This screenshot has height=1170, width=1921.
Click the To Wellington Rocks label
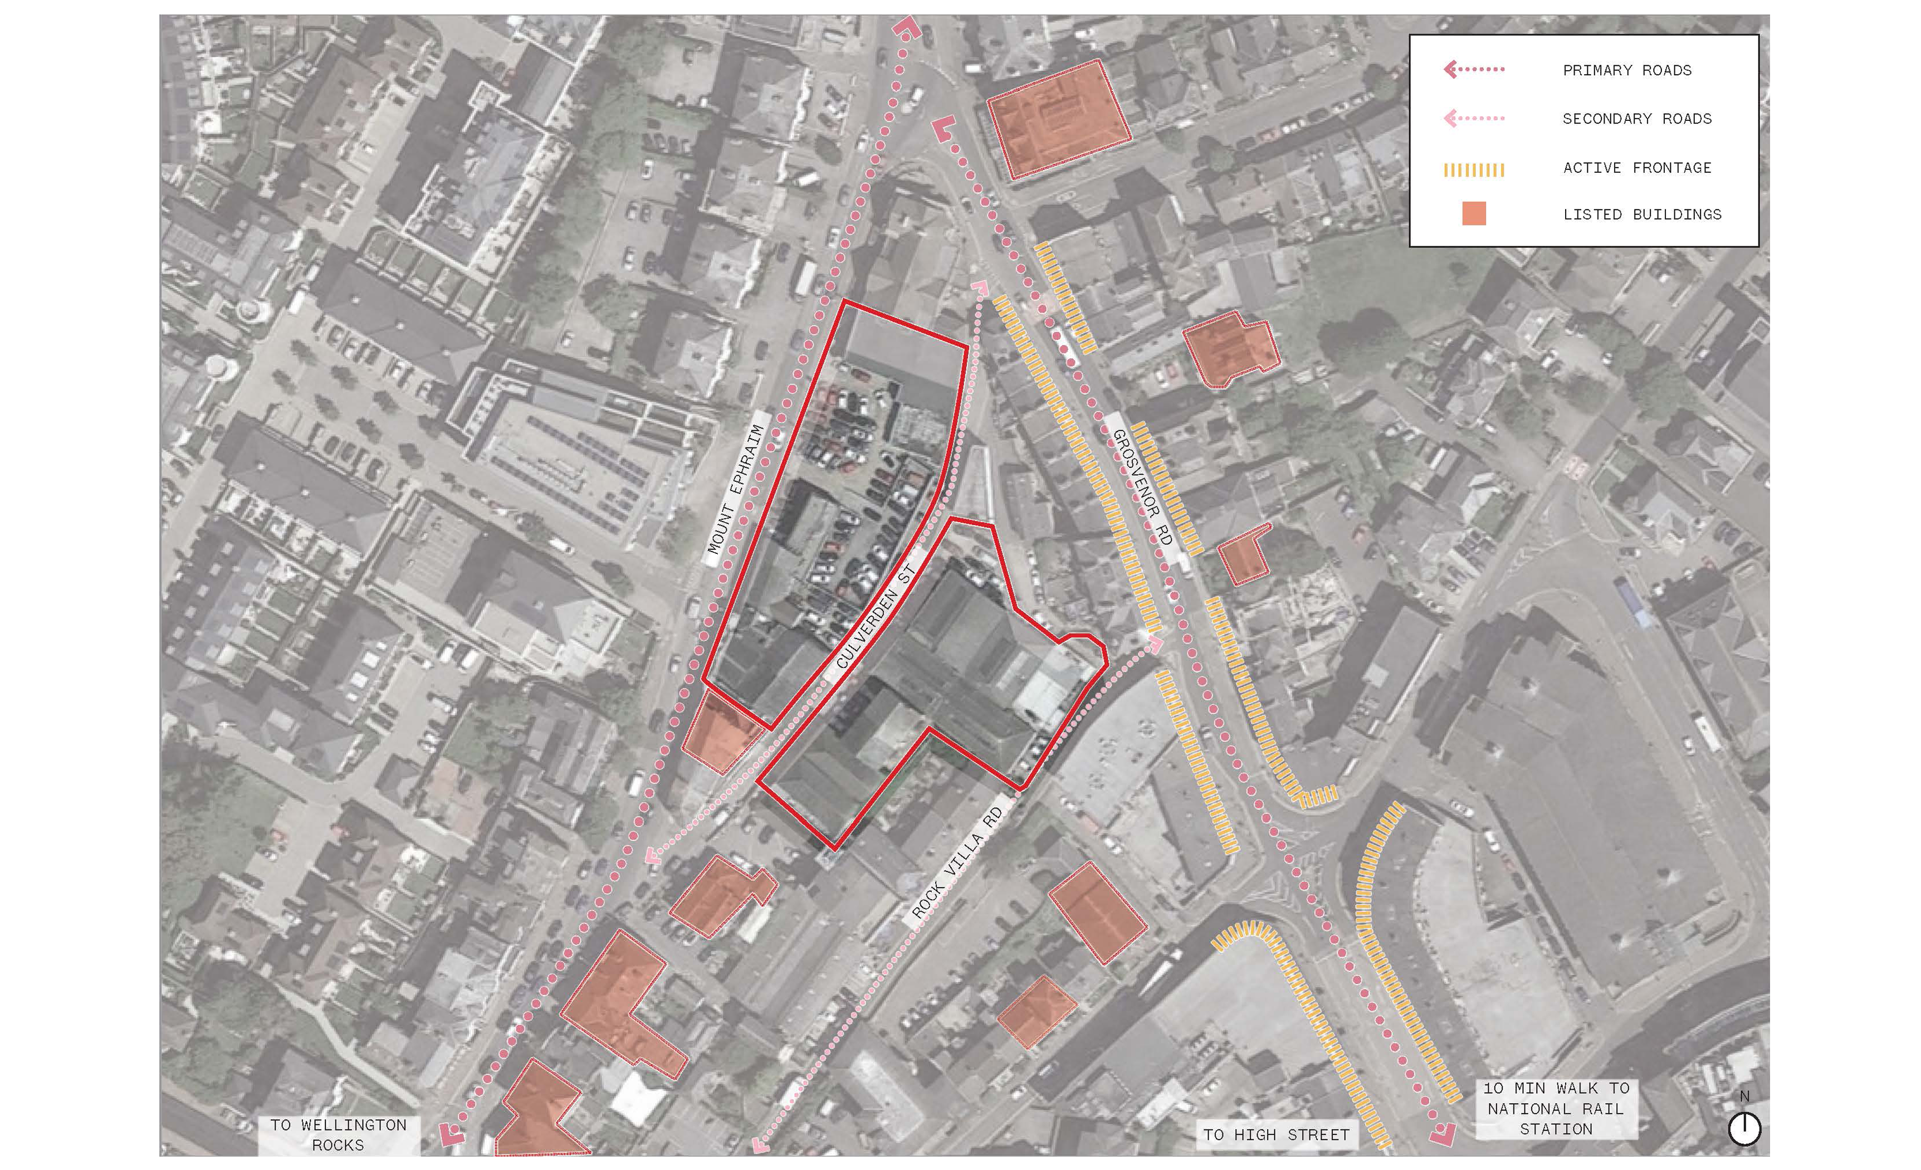(338, 1135)
